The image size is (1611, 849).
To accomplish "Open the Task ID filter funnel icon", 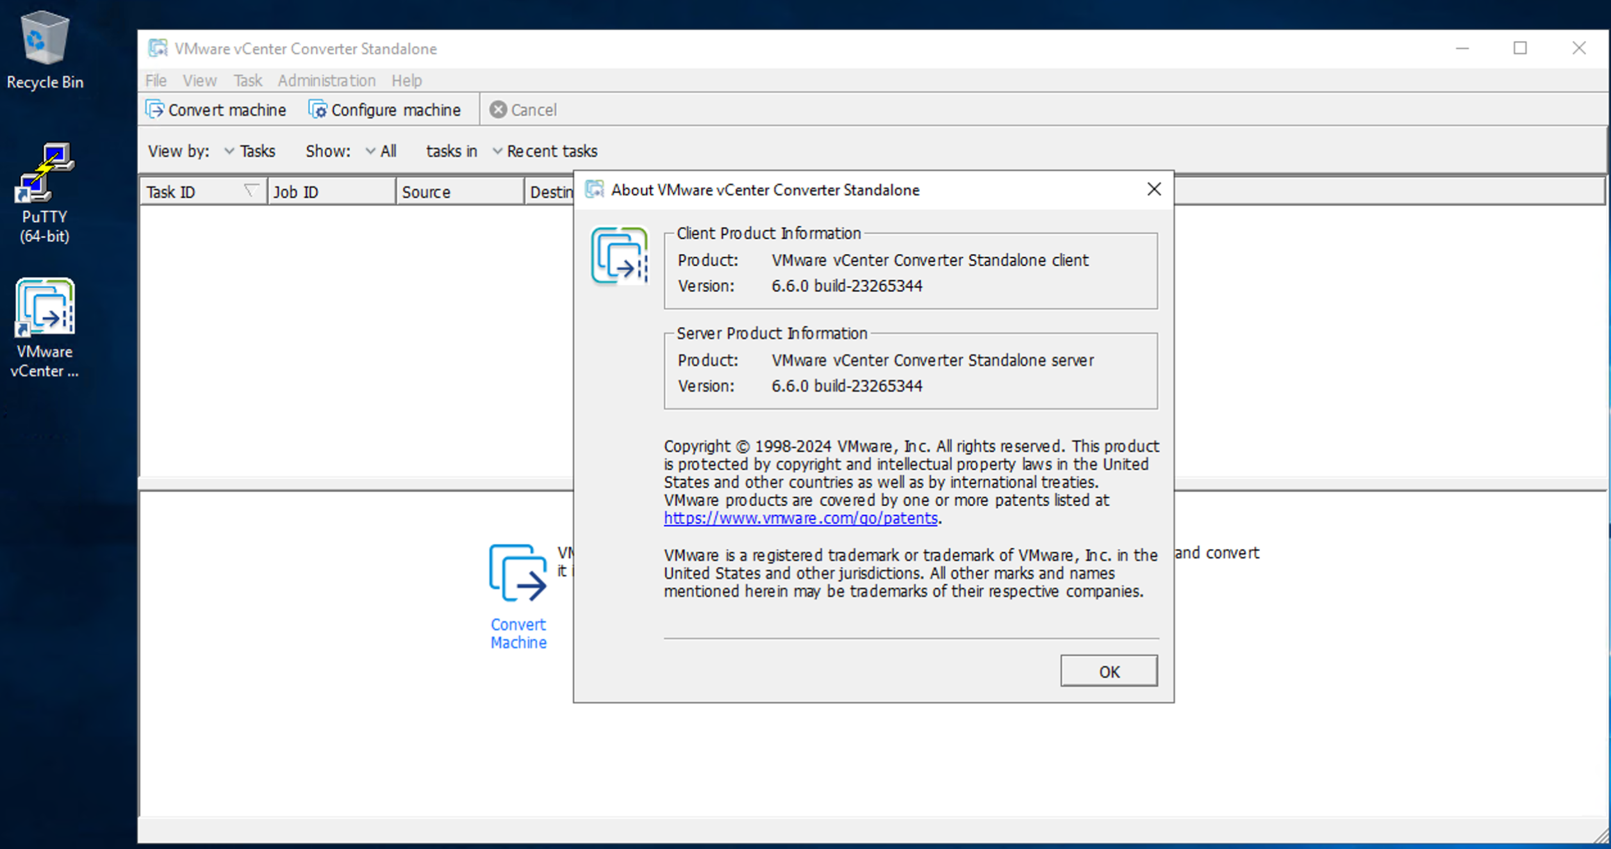I will [x=250, y=190].
